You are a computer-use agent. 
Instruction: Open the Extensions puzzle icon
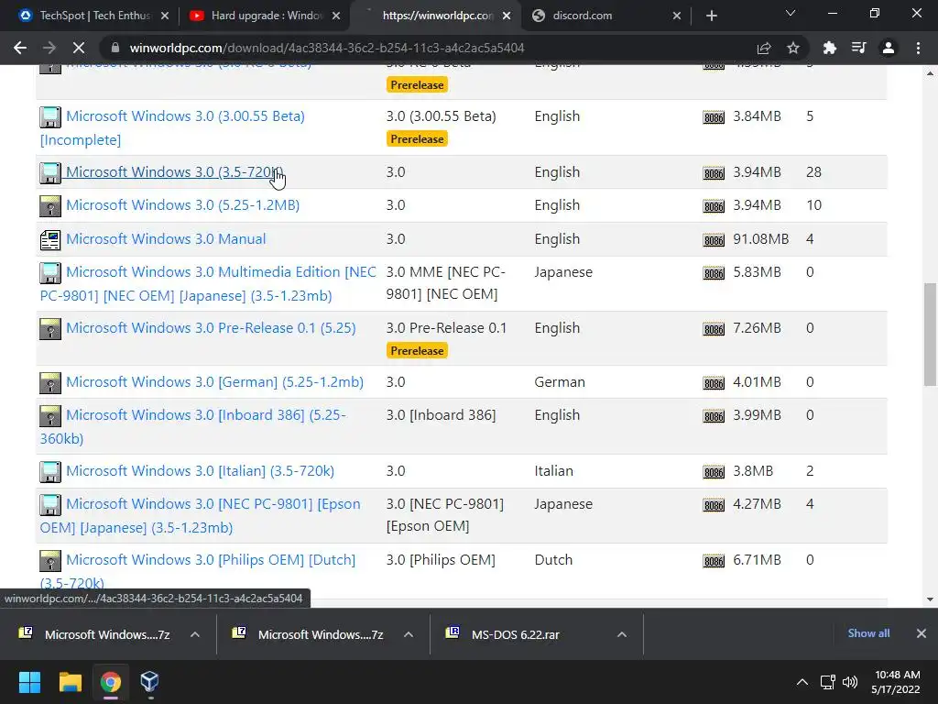[830, 48]
